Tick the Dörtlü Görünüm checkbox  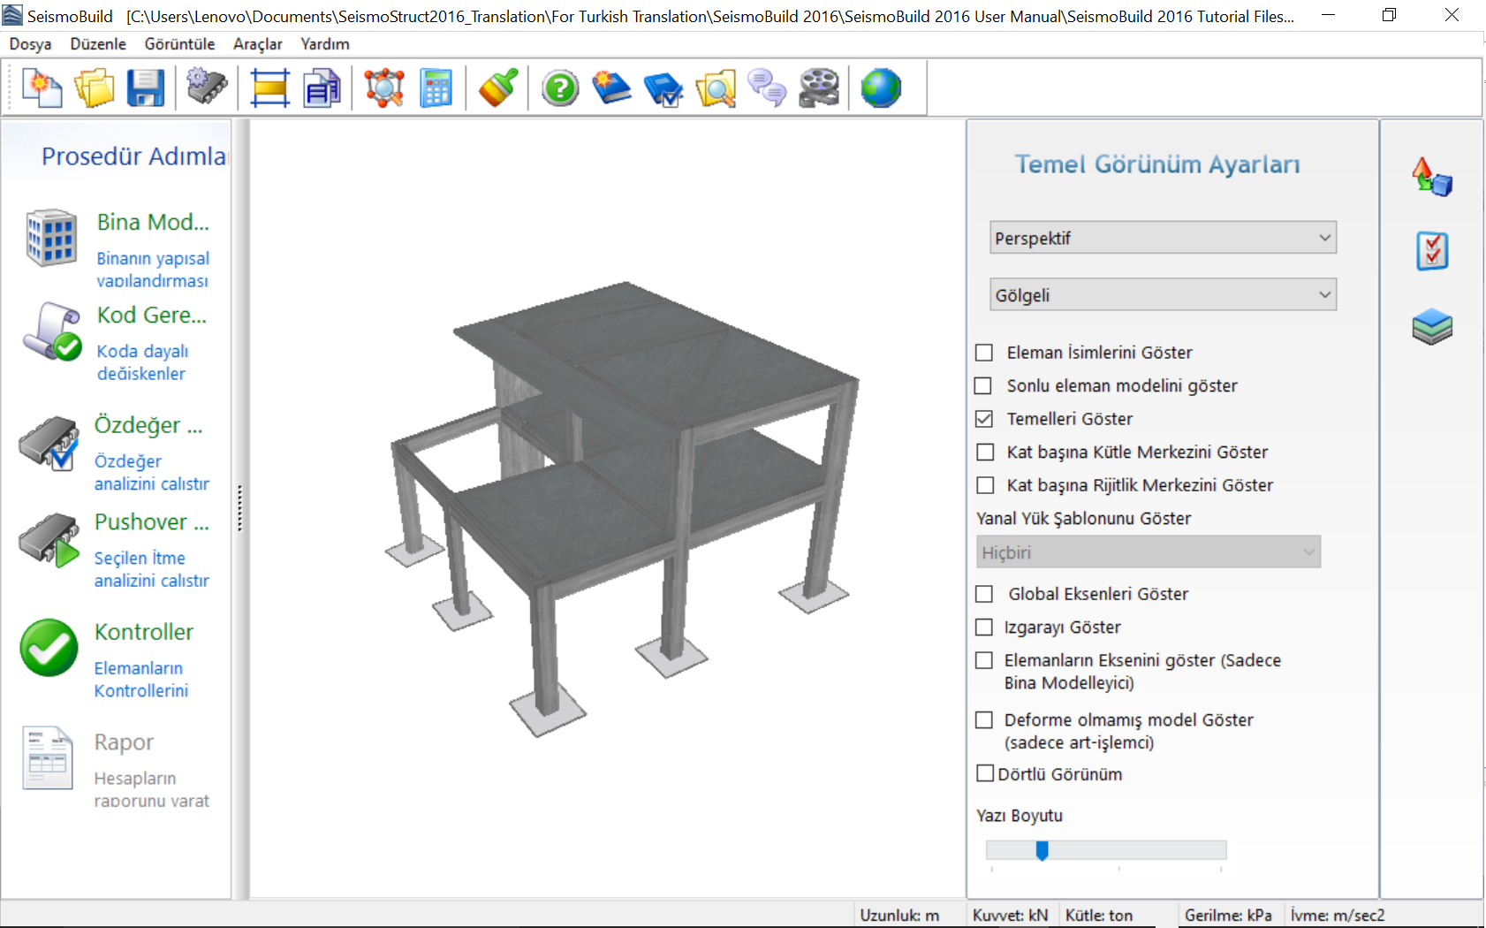[985, 774]
